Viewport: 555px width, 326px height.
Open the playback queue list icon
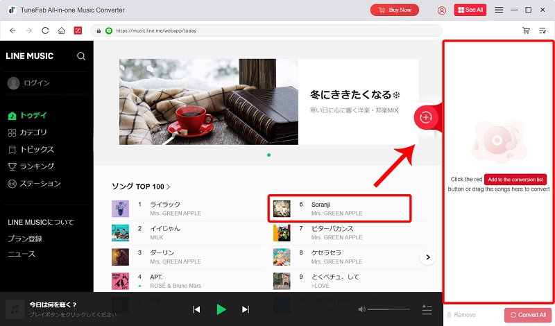427,309
